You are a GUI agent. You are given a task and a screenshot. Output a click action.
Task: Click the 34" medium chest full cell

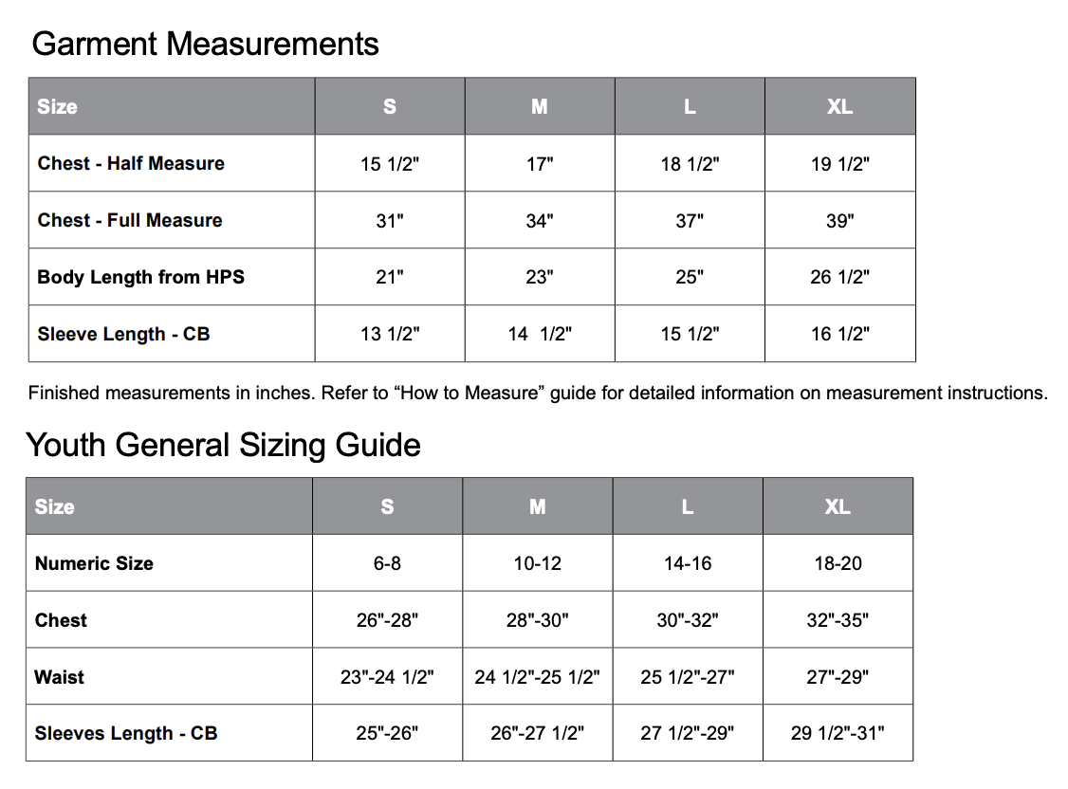click(x=539, y=221)
